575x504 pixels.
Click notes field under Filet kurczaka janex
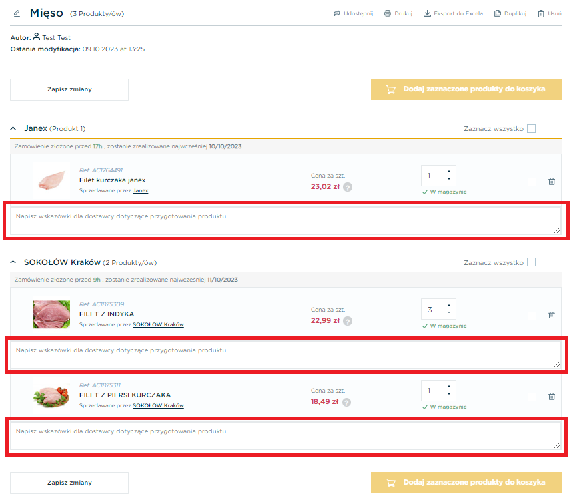click(x=285, y=220)
